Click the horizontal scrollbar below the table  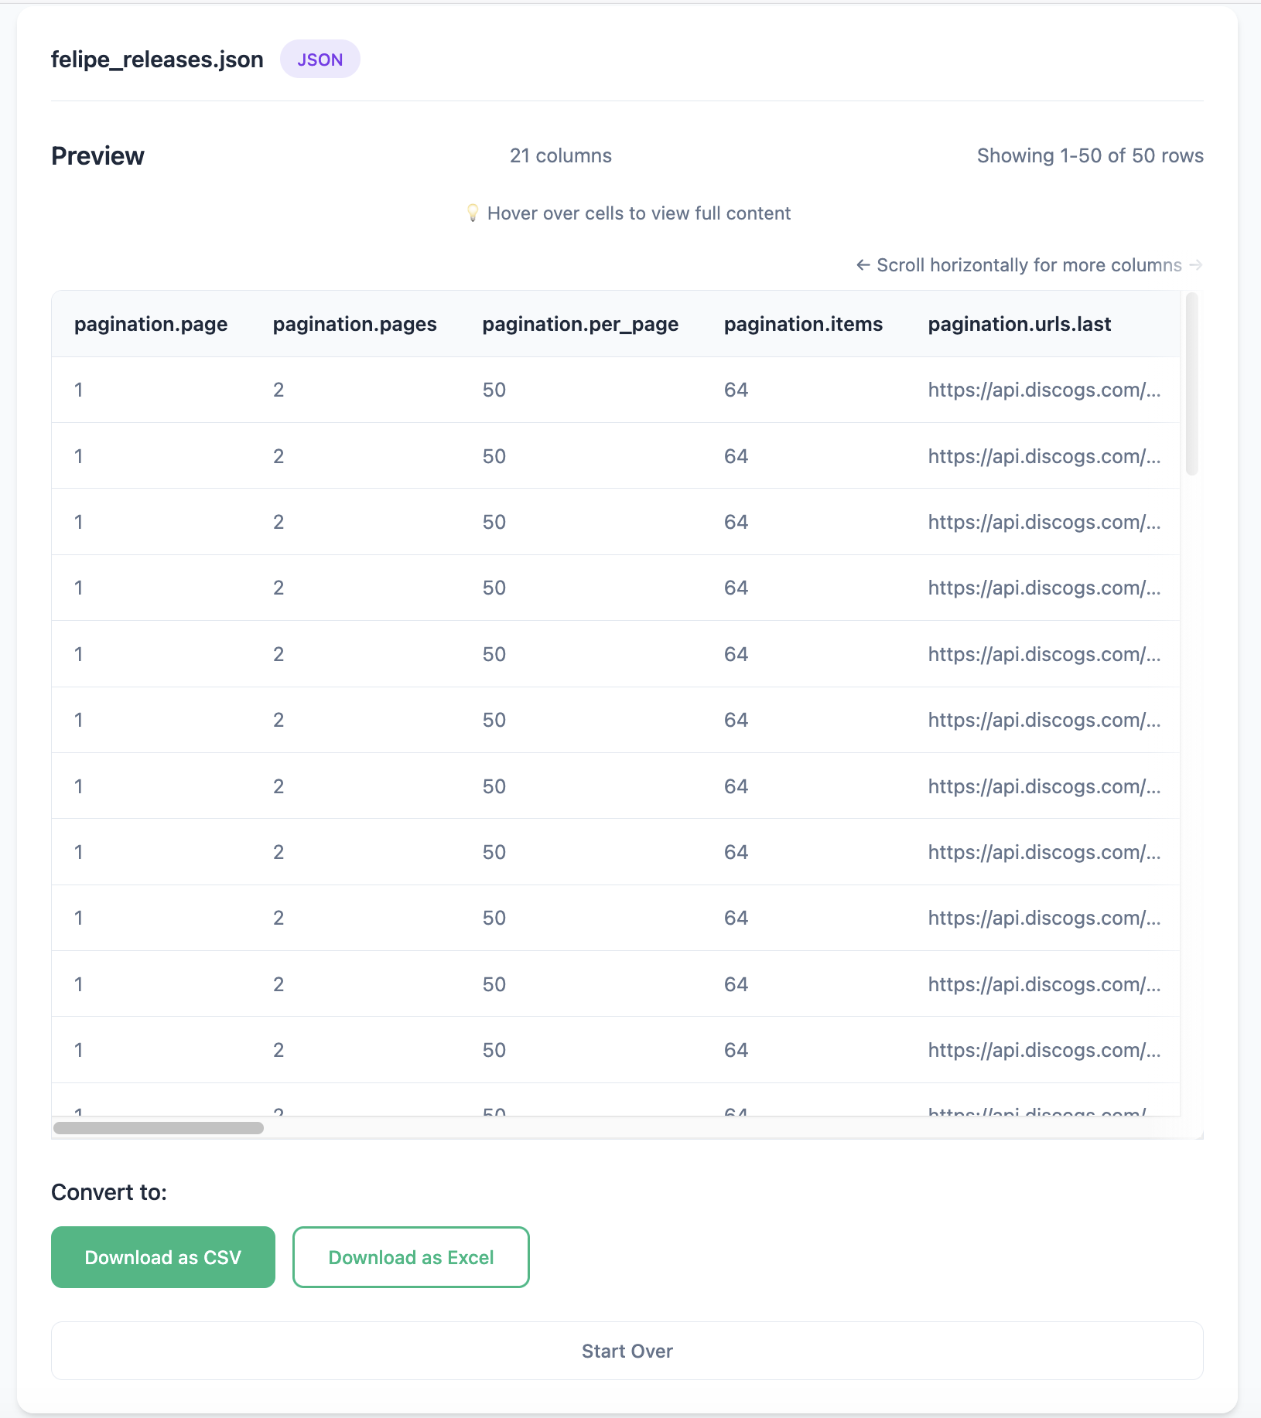coord(159,1129)
